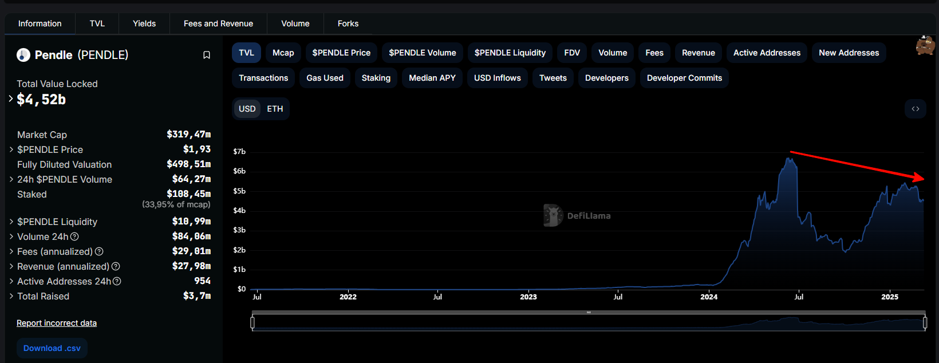Enable Median APY chart series

click(432, 78)
